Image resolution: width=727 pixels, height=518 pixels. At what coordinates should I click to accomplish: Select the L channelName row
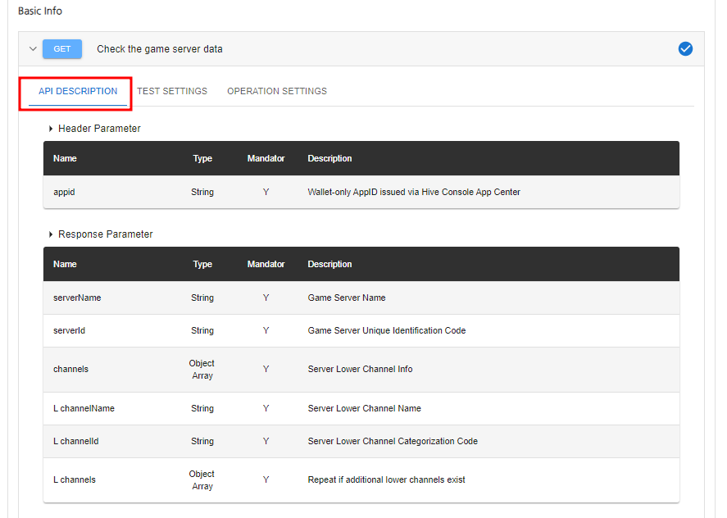[361, 408]
